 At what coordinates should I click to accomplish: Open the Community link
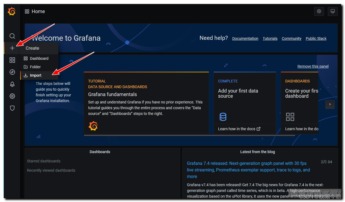(292, 38)
